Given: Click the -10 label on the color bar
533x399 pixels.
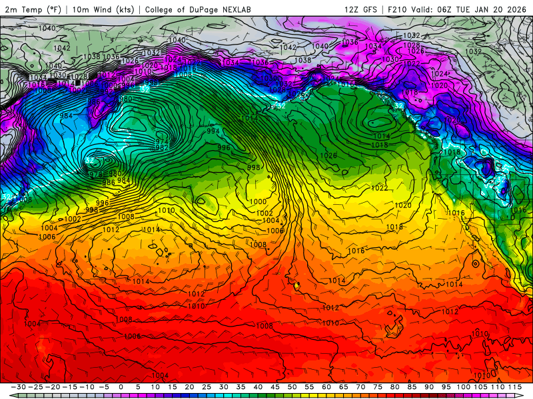Looking at the screenshot, I should [87, 387].
